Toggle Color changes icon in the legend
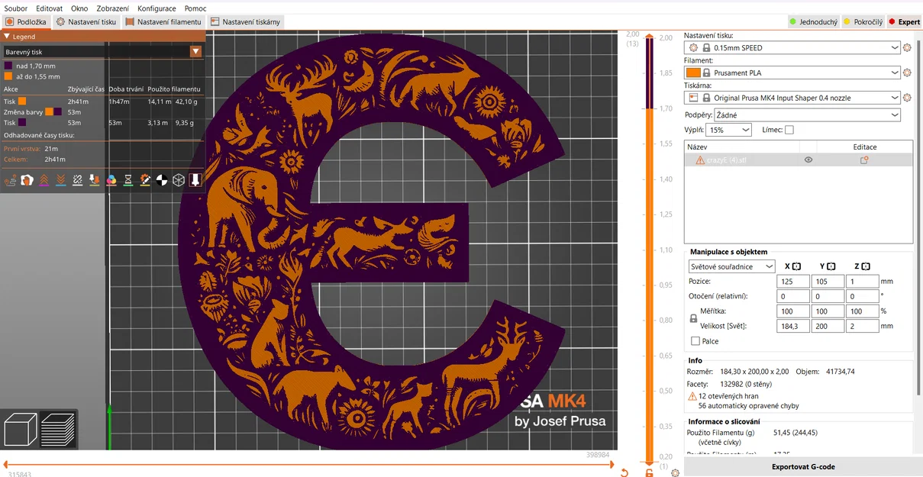Screen dimensions: 923x477 [x=111, y=180]
